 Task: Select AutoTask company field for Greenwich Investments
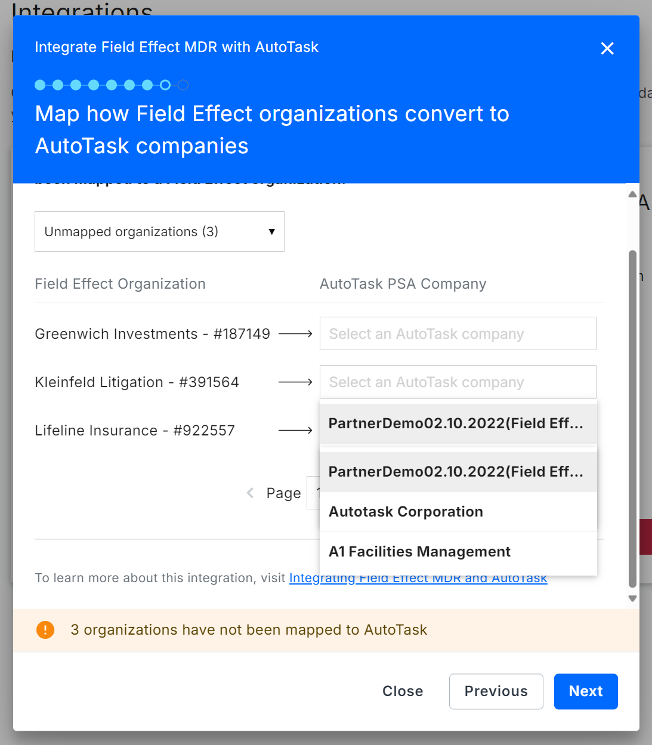[x=458, y=333]
